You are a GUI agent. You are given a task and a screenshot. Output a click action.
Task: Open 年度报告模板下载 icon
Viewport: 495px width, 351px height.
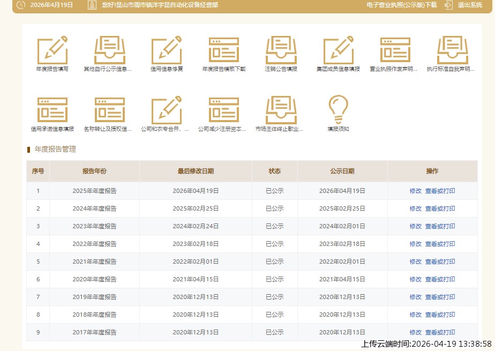click(224, 50)
